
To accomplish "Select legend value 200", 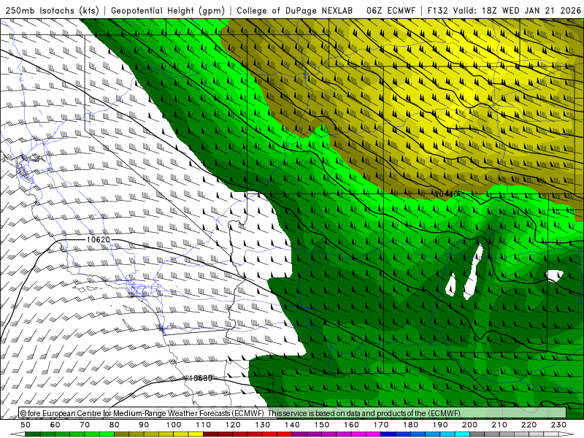I will [x=469, y=425].
